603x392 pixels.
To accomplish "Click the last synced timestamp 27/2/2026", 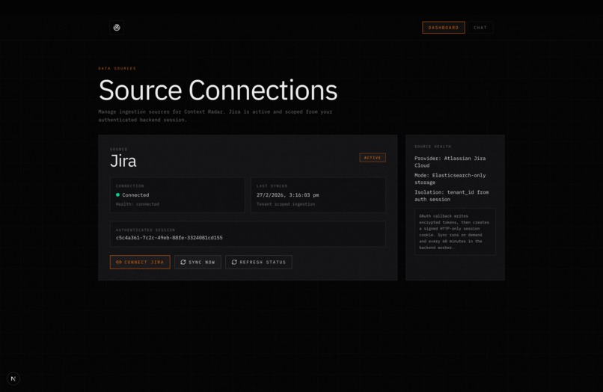I will coord(287,195).
